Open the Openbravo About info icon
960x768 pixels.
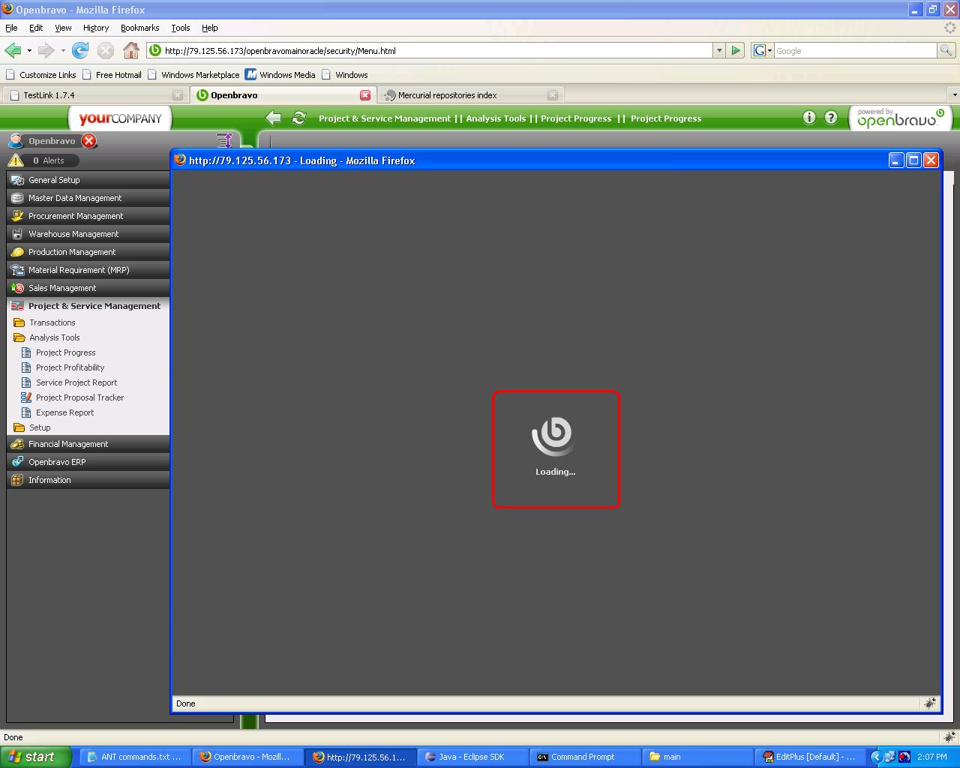pyautogui.click(x=808, y=117)
